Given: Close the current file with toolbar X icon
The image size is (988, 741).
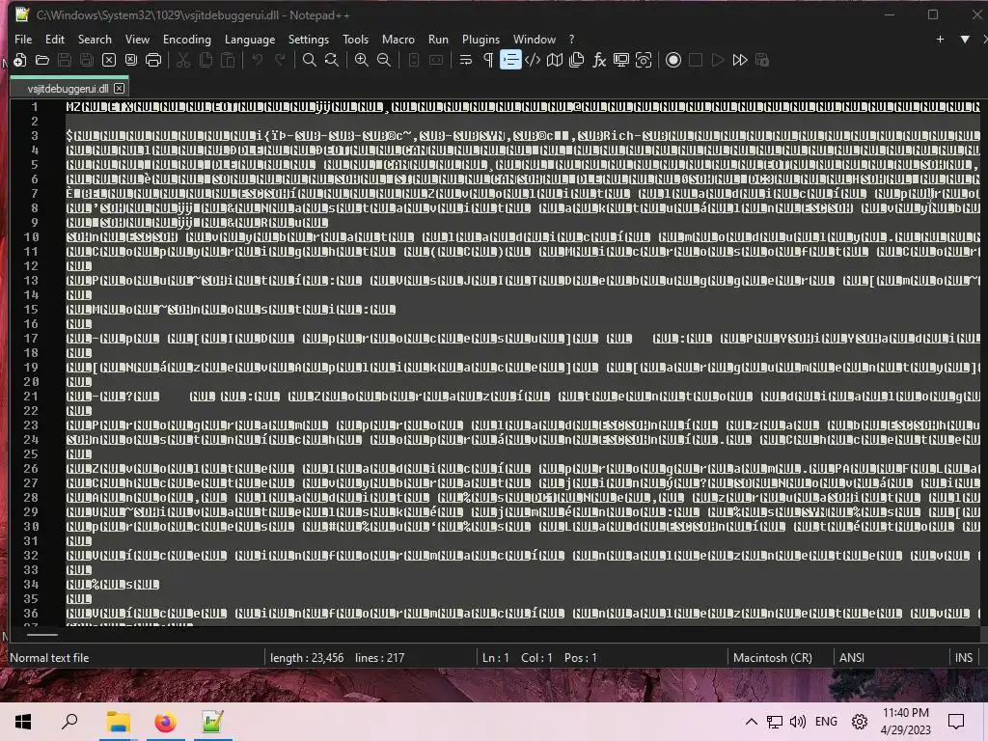Looking at the screenshot, I should coord(109,60).
